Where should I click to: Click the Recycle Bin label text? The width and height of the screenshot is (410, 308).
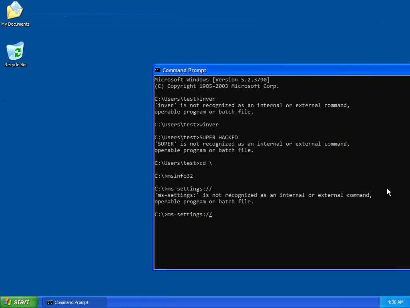click(x=16, y=65)
